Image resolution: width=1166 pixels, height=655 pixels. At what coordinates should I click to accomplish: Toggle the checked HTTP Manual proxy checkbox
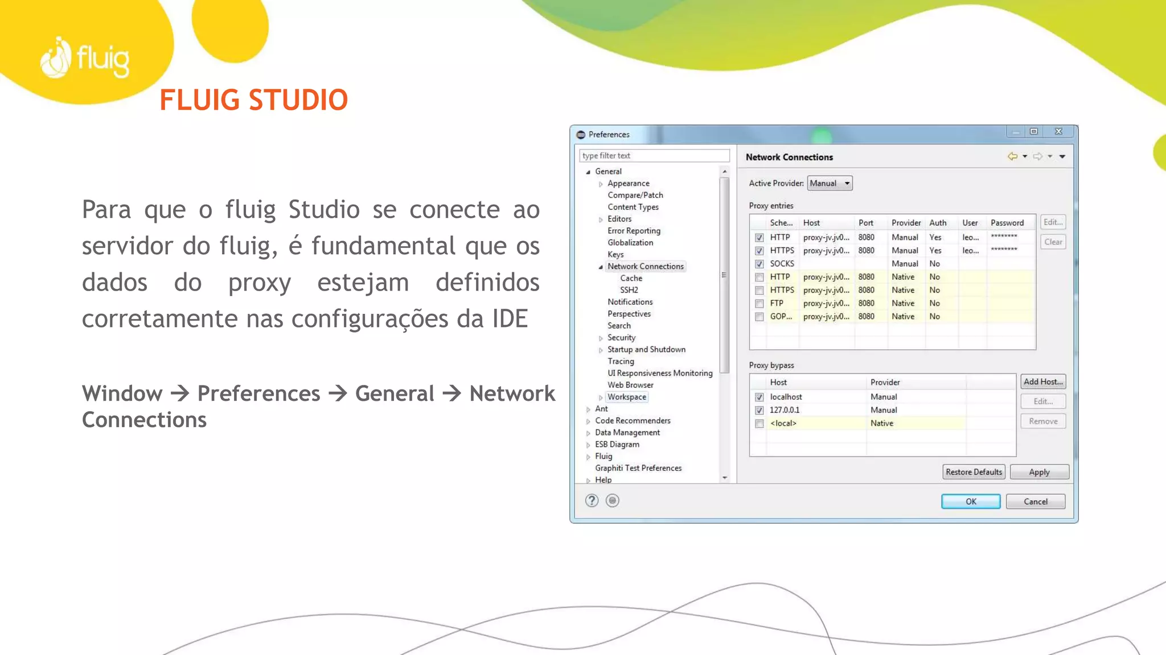pos(759,238)
